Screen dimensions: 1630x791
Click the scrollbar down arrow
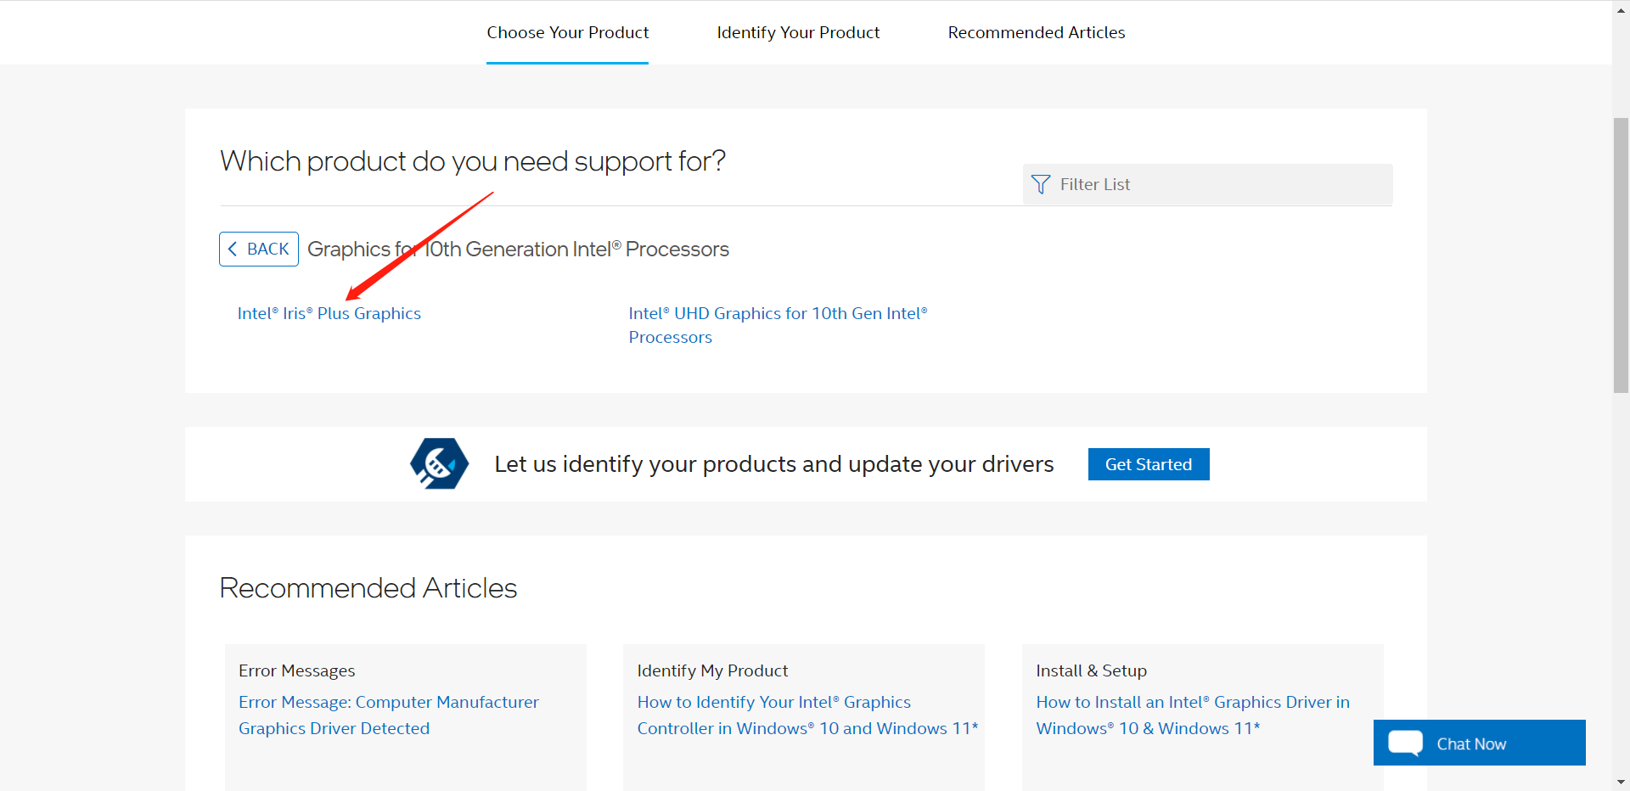1621,783
